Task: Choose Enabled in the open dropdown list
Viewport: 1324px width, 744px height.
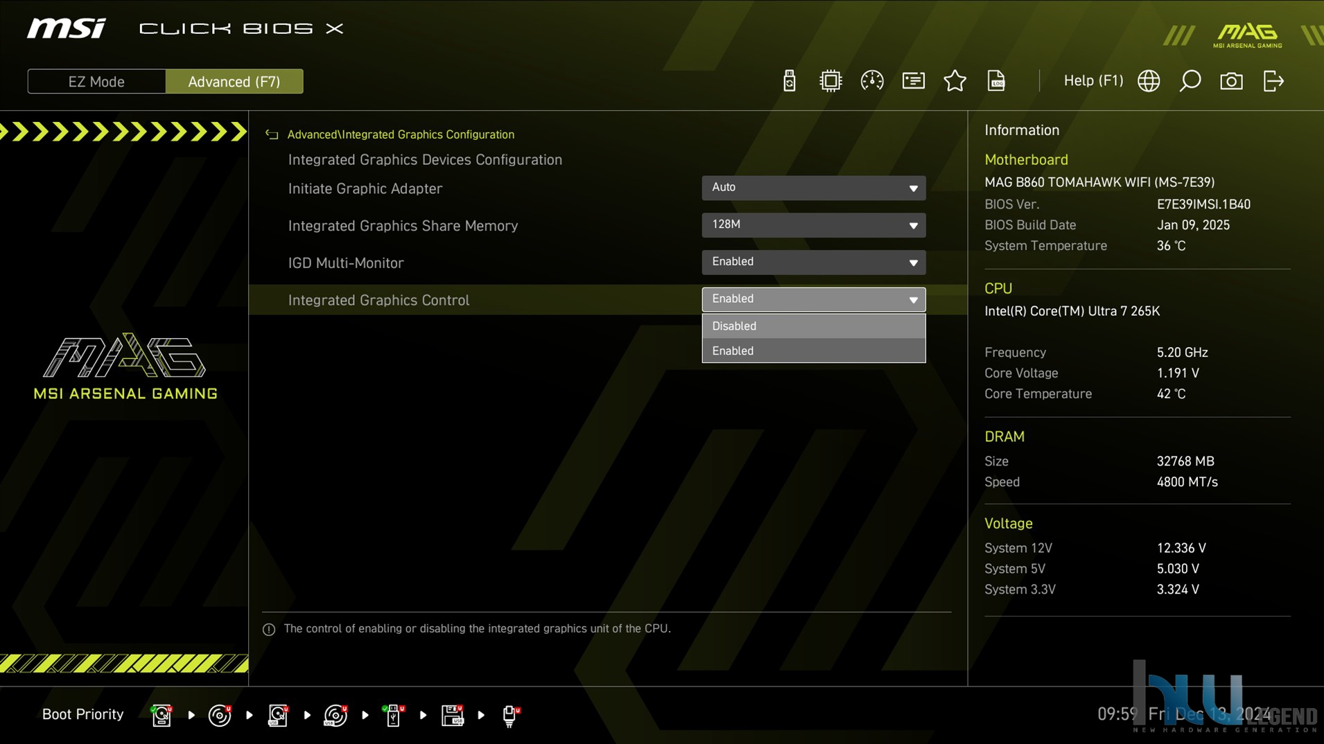Action: (x=813, y=351)
